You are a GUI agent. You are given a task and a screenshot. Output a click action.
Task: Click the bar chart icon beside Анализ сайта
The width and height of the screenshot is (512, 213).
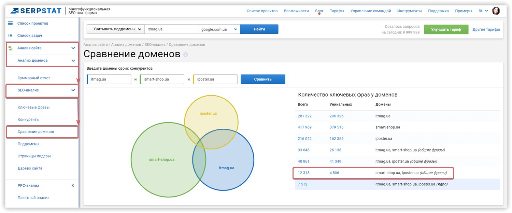pos(11,48)
